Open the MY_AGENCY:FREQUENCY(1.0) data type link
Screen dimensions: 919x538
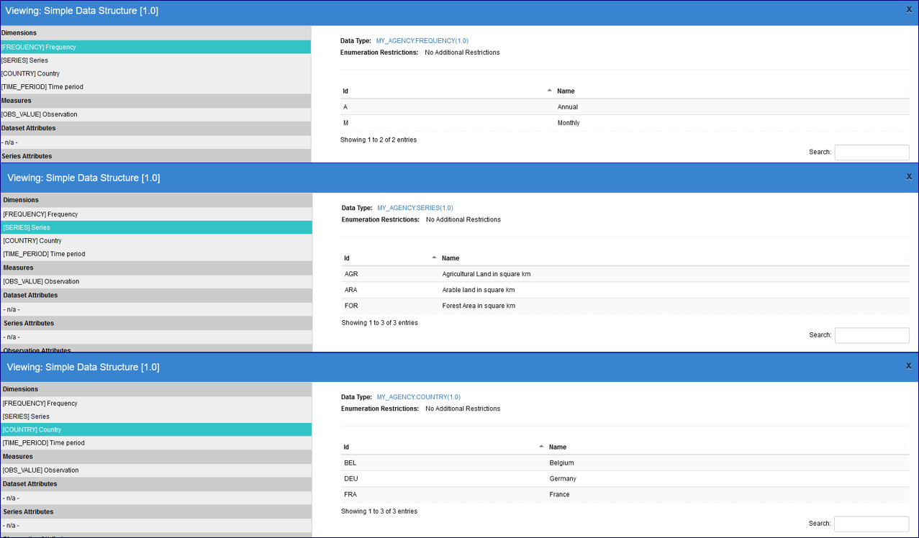(422, 40)
